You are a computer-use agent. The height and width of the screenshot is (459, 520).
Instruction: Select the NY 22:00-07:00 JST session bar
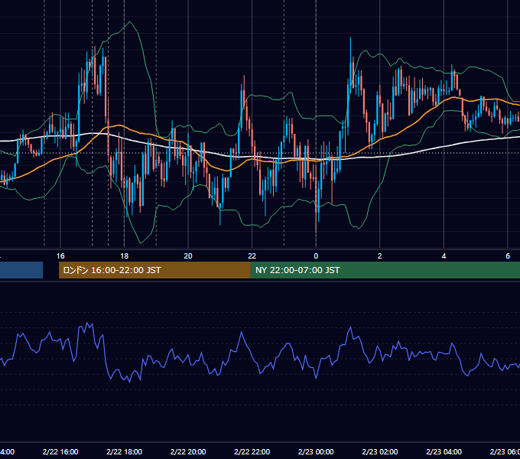(x=385, y=270)
